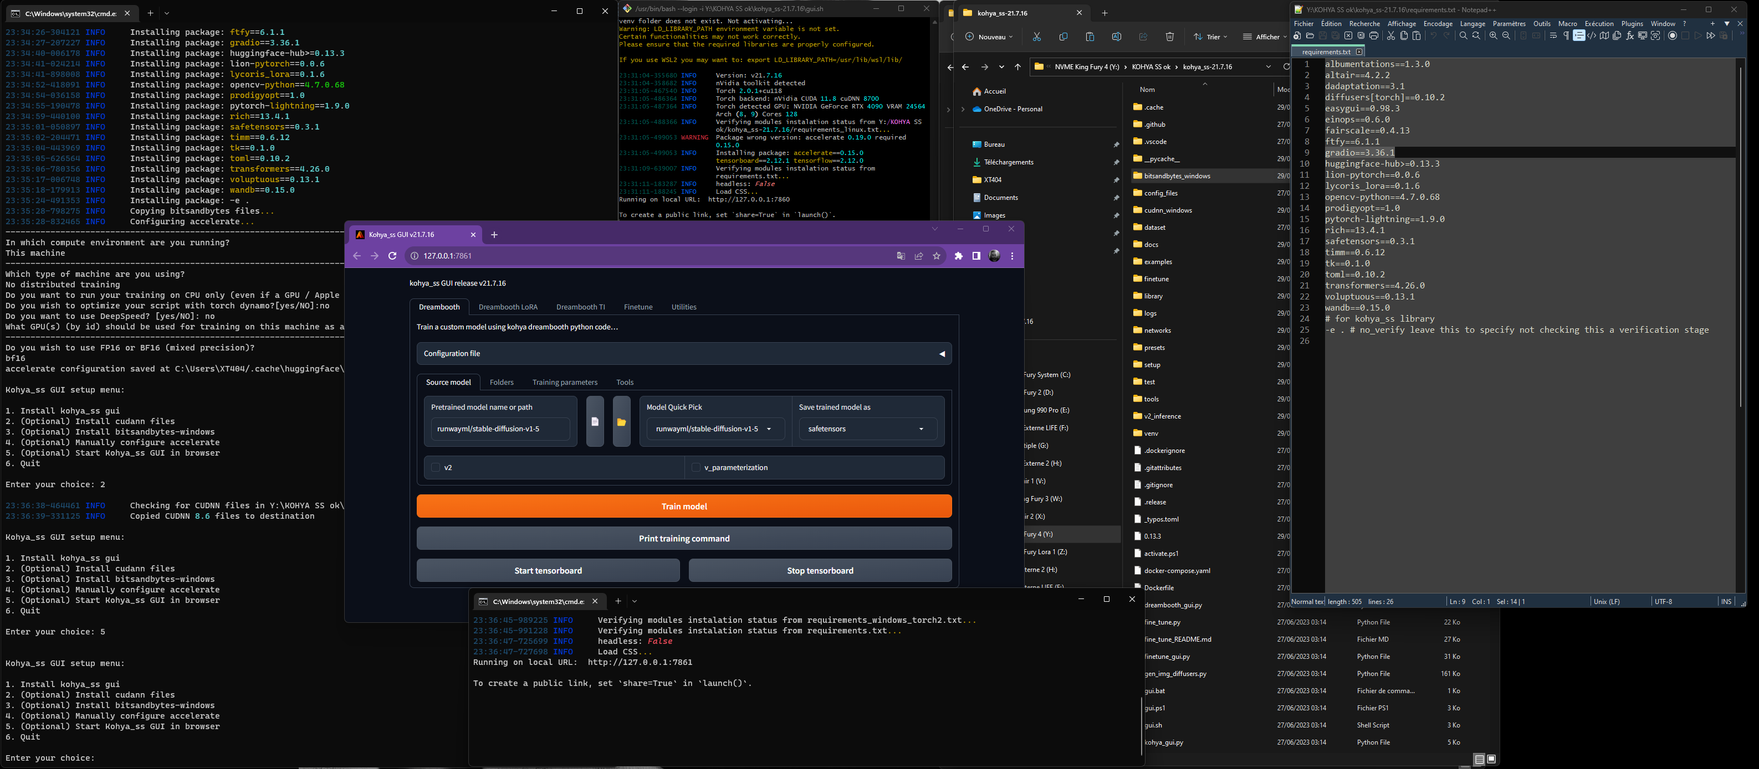
Task: Enable the v2 checkbox in Kohya GUI
Action: [x=436, y=467]
